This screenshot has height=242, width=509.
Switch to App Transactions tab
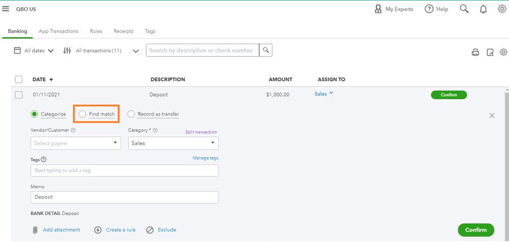click(x=59, y=32)
